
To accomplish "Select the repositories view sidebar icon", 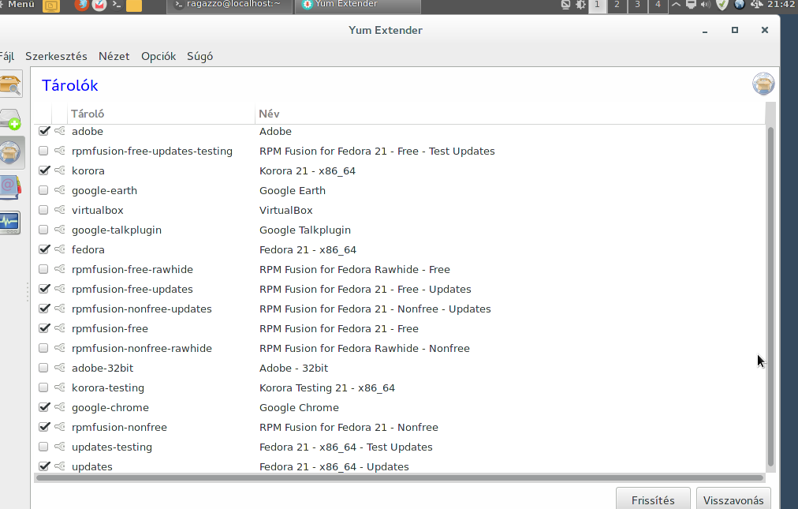I will pyautogui.click(x=10, y=152).
